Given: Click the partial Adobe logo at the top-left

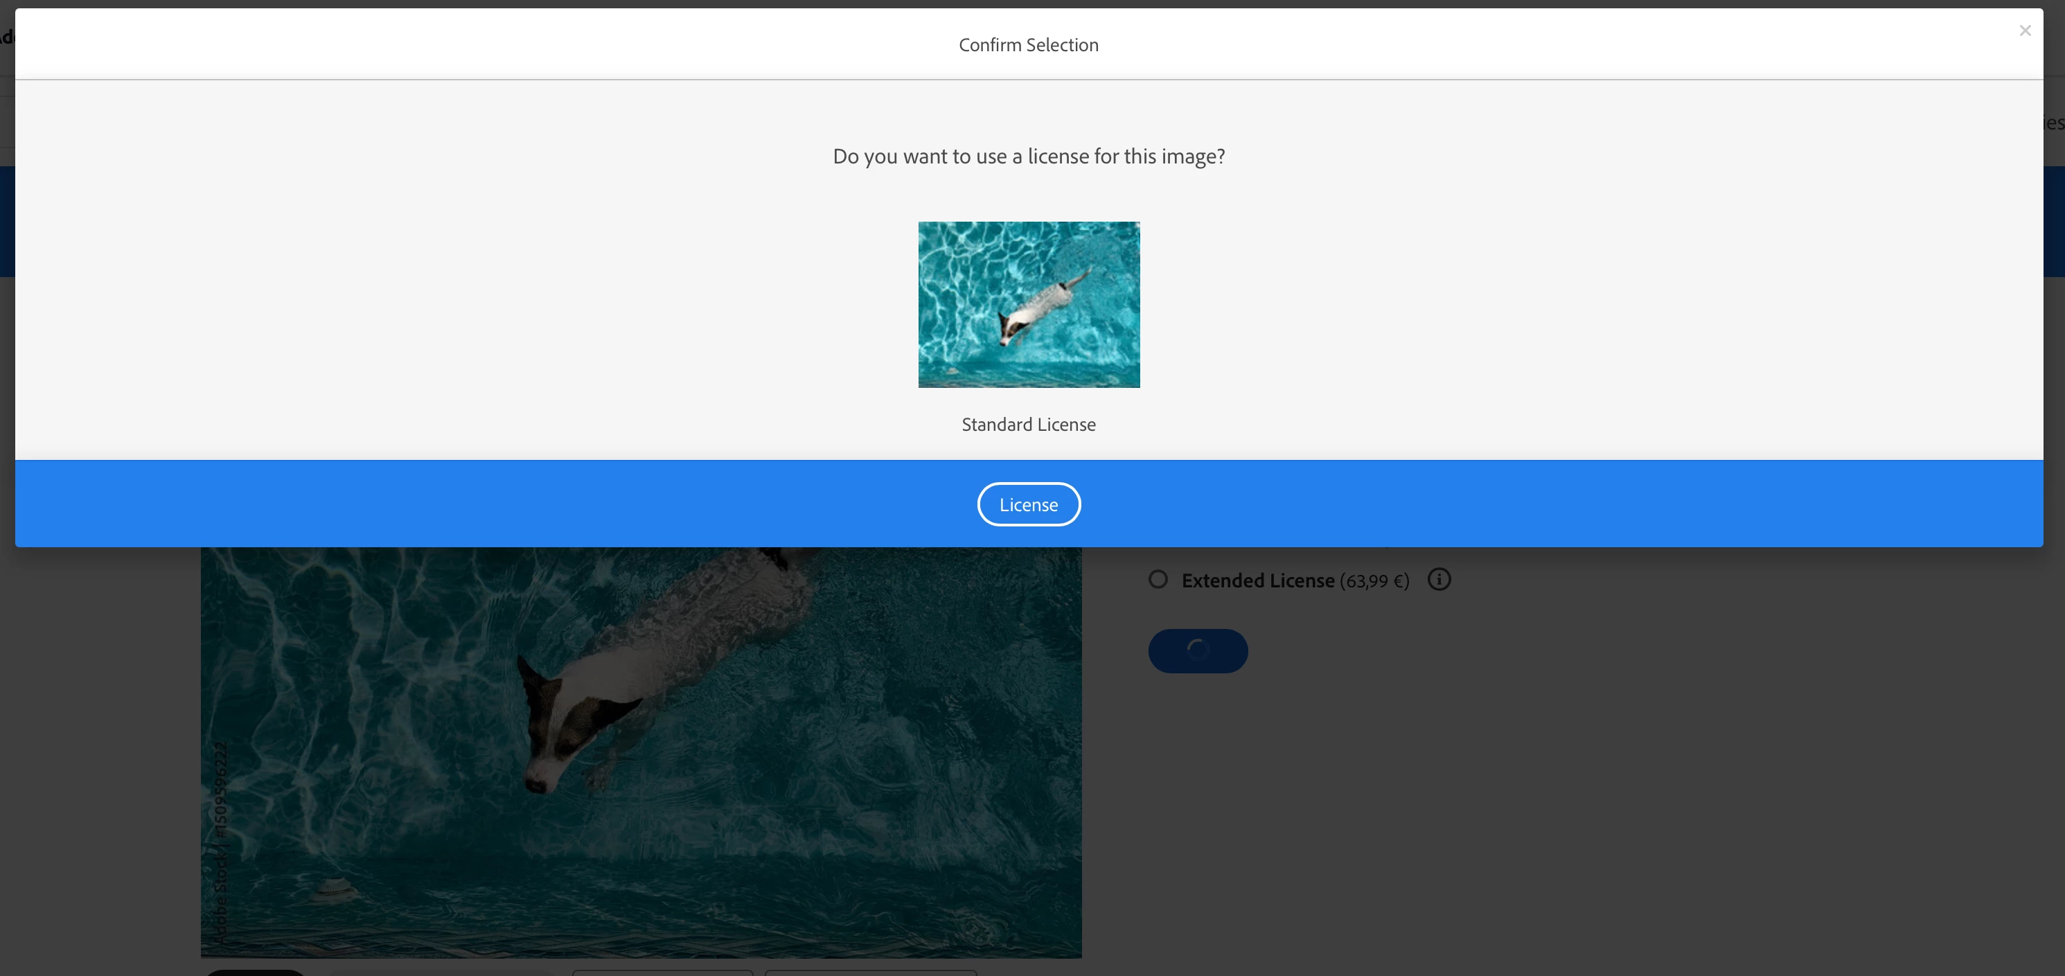Looking at the screenshot, I should [x=6, y=37].
